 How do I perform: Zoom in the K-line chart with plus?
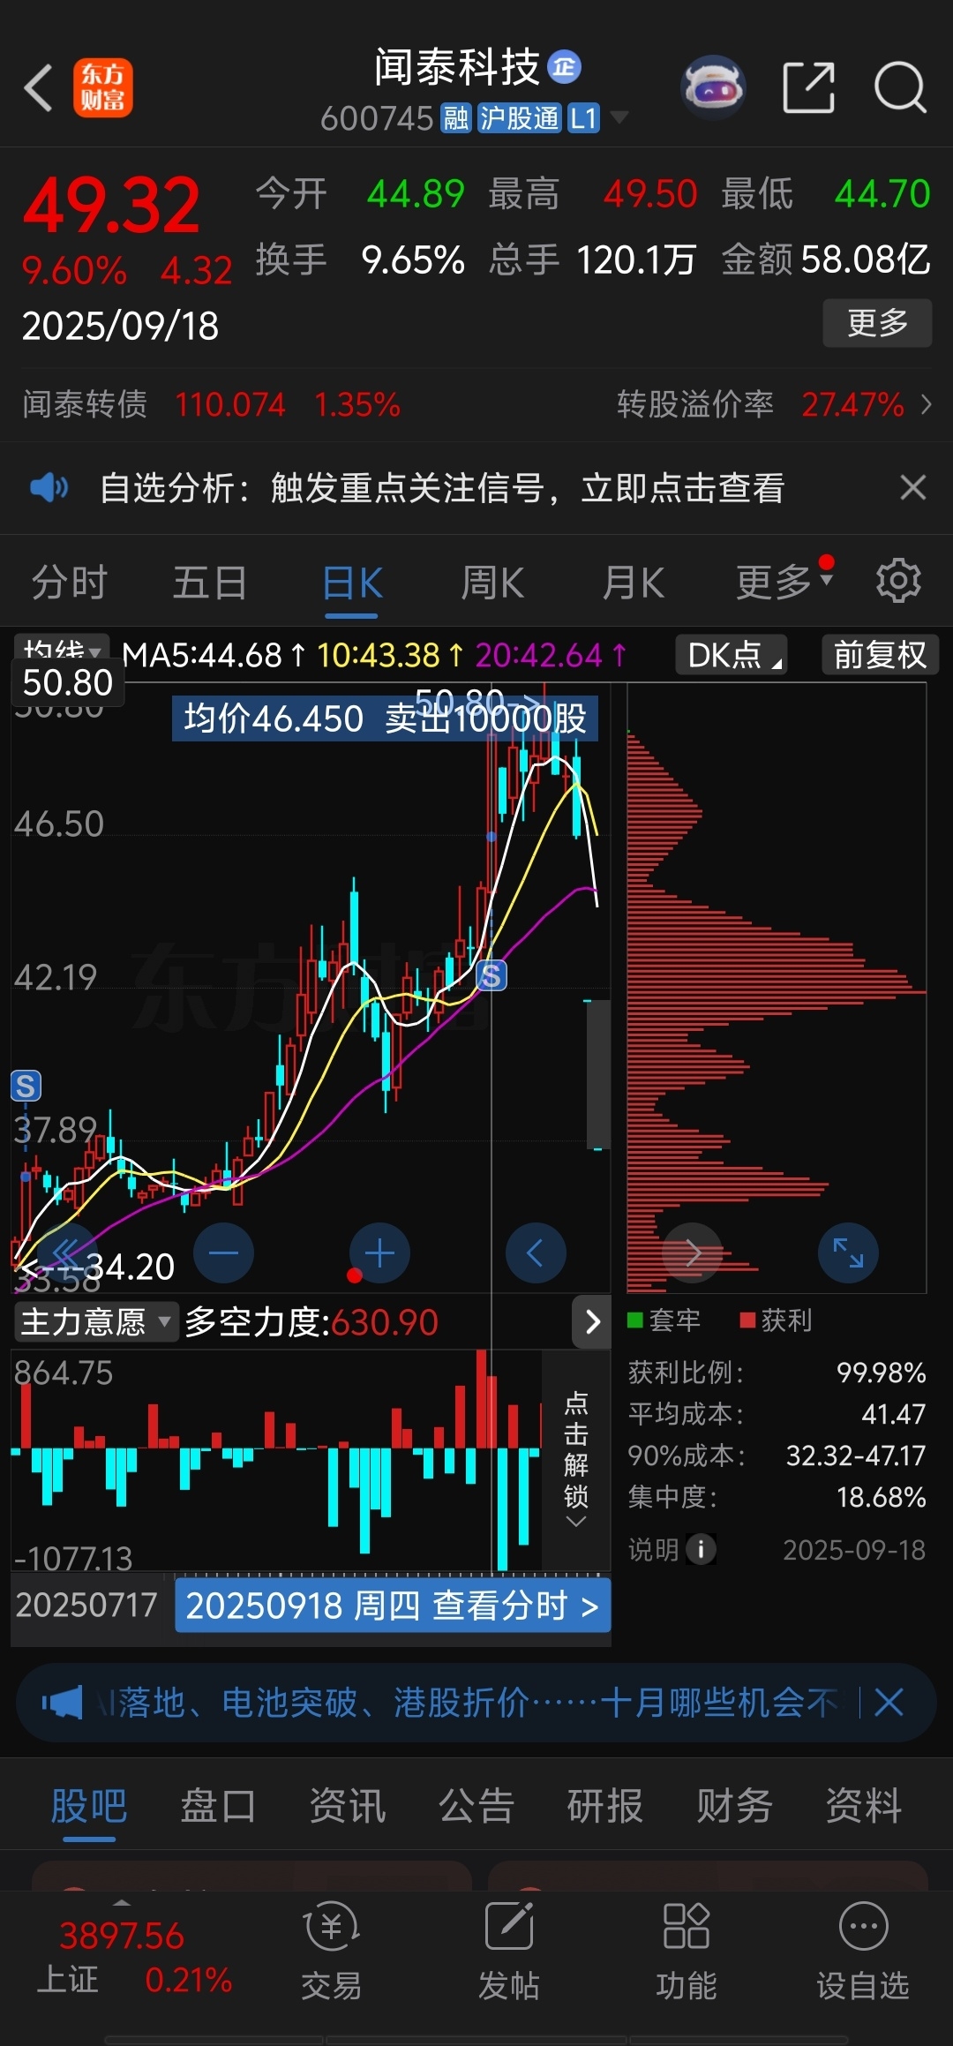coord(379,1252)
